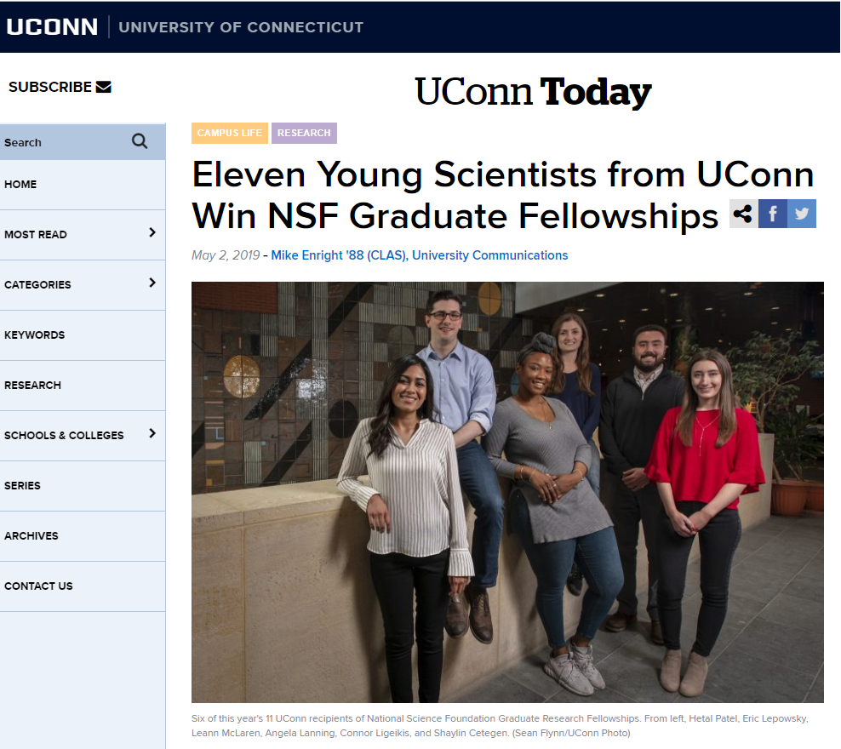Share article on Twitter
This screenshot has width=841, height=749.
pos(802,214)
